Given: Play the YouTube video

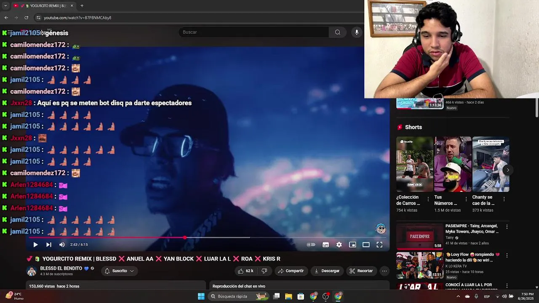Looking at the screenshot, I should coord(35,245).
